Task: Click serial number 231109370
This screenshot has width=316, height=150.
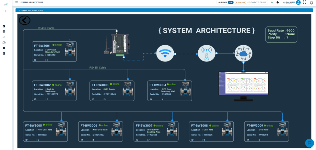Action: coord(53,94)
